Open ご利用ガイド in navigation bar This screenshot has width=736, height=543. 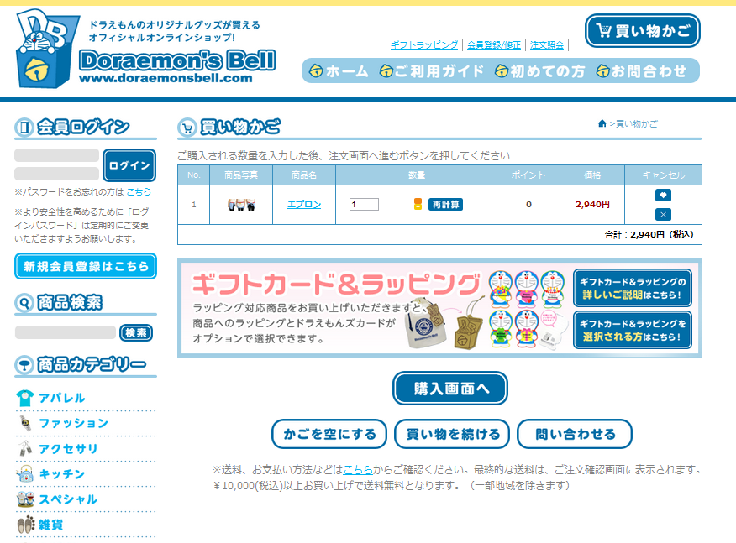point(431,70)
